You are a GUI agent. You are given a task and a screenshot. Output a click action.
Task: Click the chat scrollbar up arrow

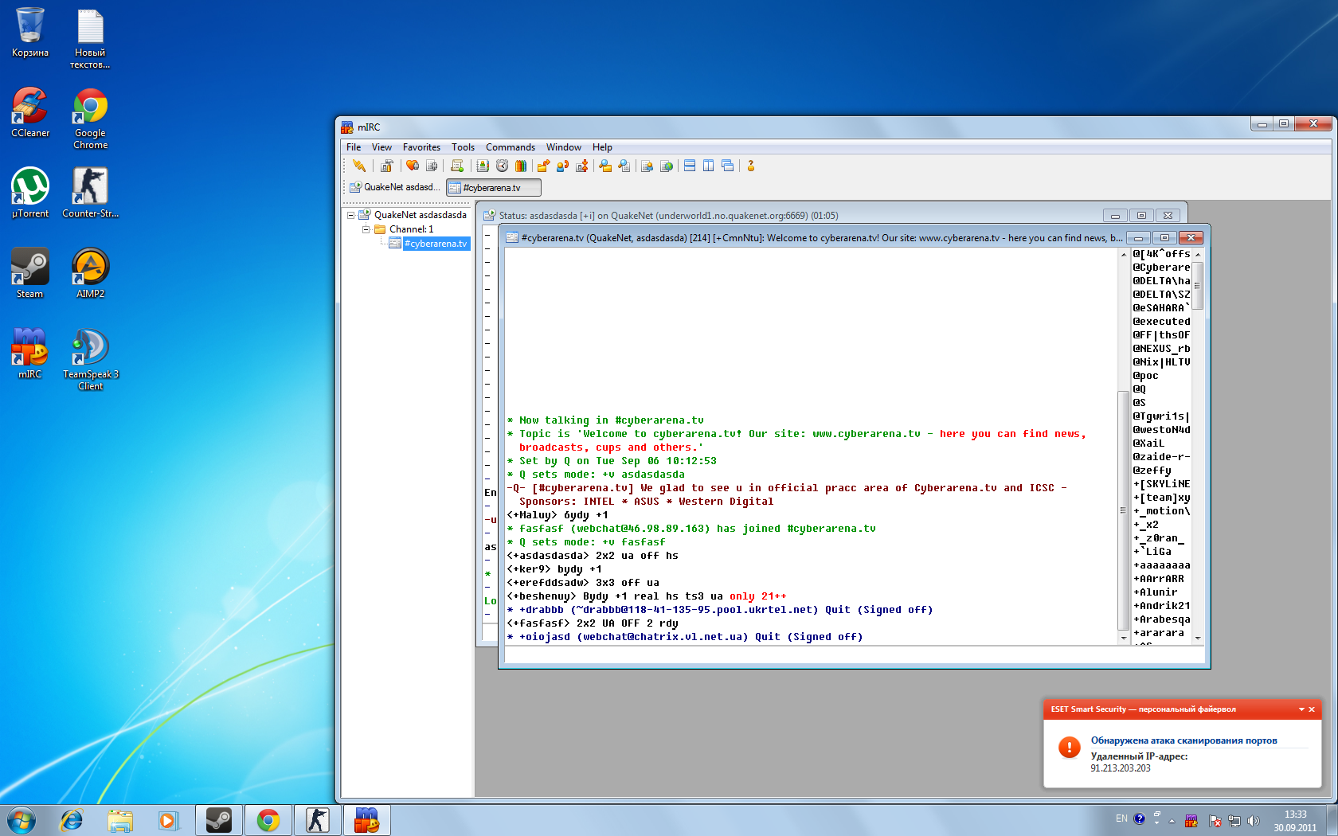tap(1124, 255)
